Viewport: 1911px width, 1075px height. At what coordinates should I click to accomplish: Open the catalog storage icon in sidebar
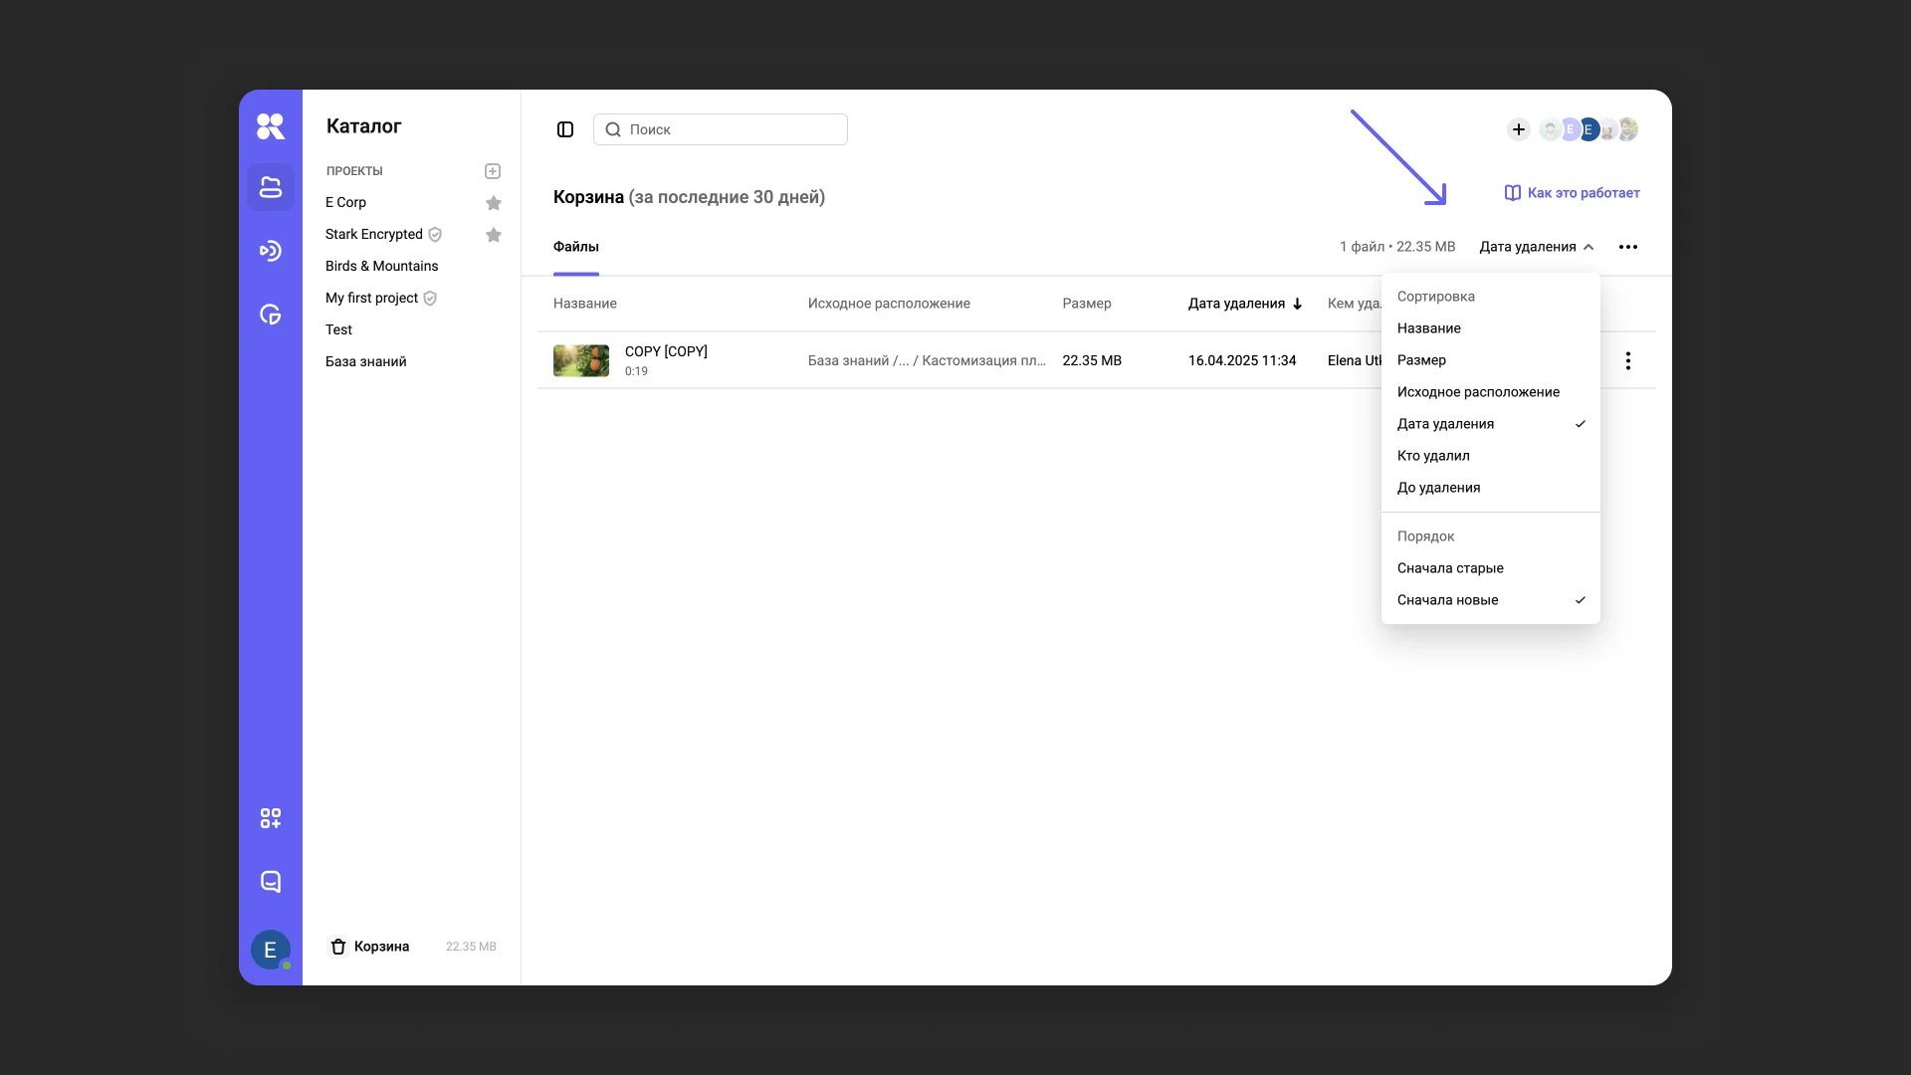point(271,187)
